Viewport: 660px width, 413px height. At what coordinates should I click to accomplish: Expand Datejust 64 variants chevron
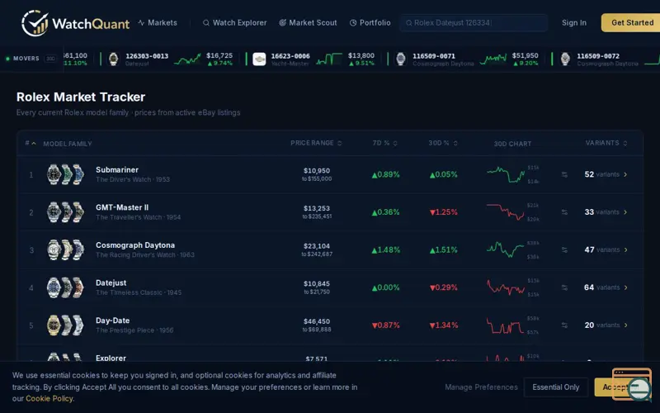click(x=625, y=287)
